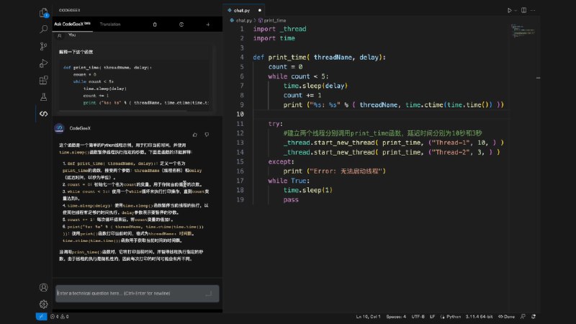The image size is (576, 324).
Task: Open the Run and Debug view
Action: [x=43, y=63]
